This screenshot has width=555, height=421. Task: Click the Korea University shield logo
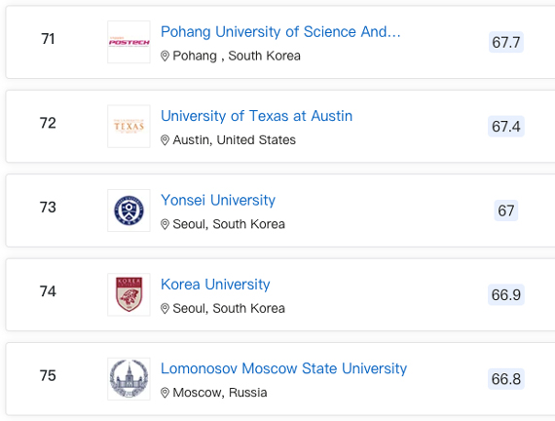point(129,294)
